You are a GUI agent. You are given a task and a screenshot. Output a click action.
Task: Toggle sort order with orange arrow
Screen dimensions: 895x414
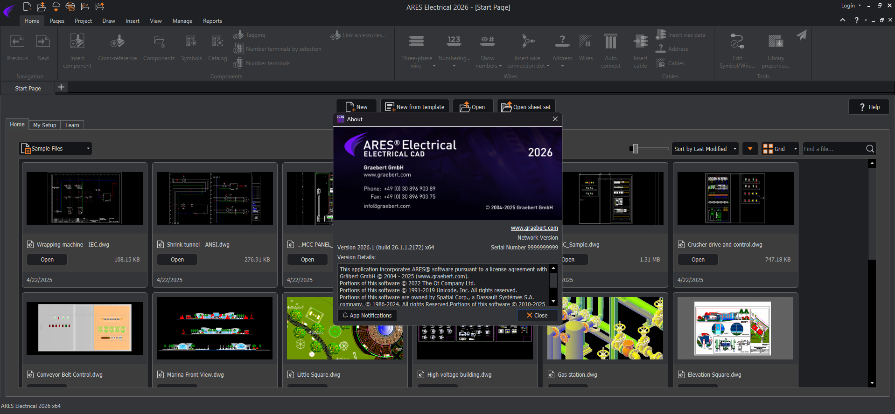tap(750, 149)
